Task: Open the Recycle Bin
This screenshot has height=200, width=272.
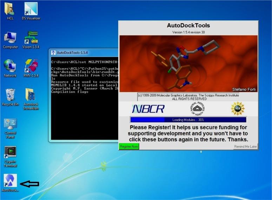Action: point(10,96)
